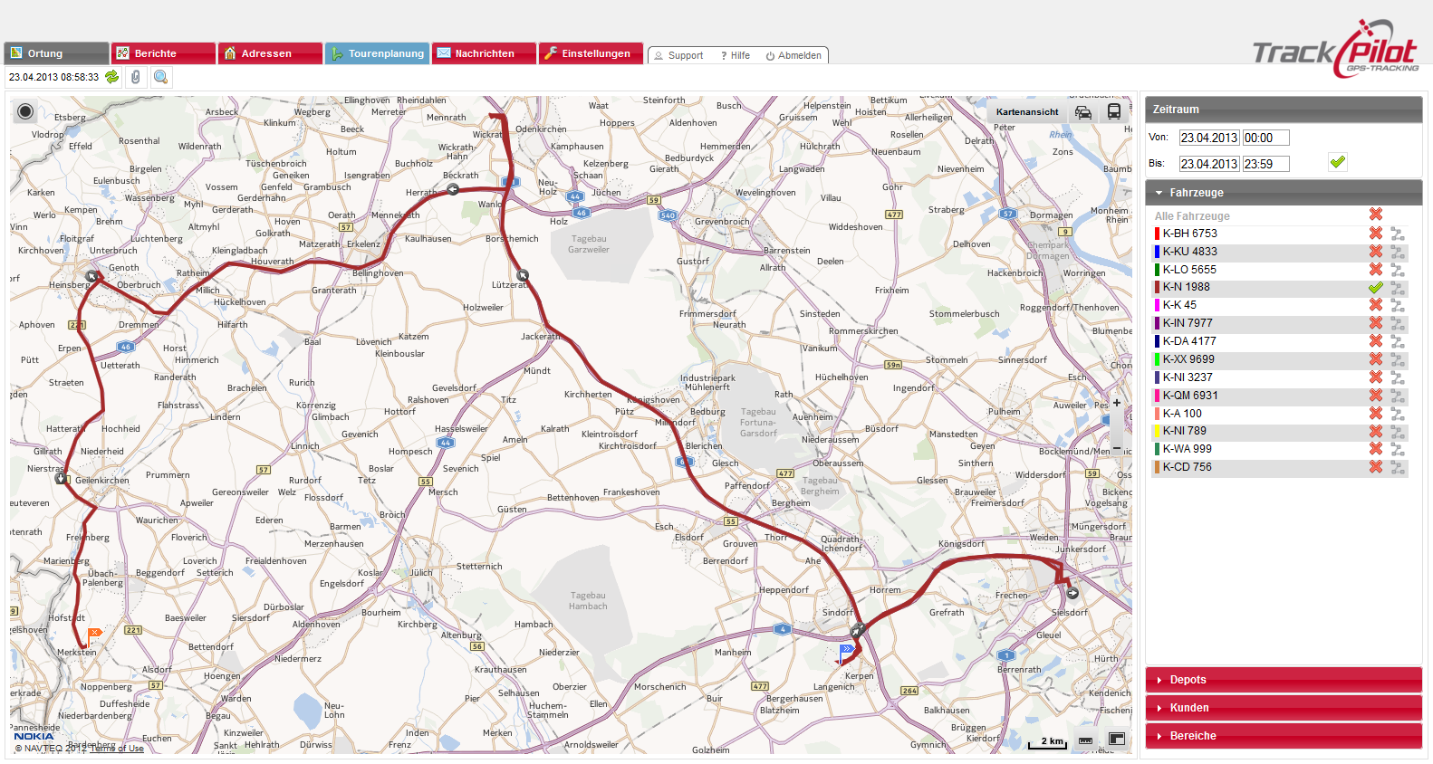The image size is (1433, 764).
Task: Log out via Abmelden
Action: (x=793, y=55)
